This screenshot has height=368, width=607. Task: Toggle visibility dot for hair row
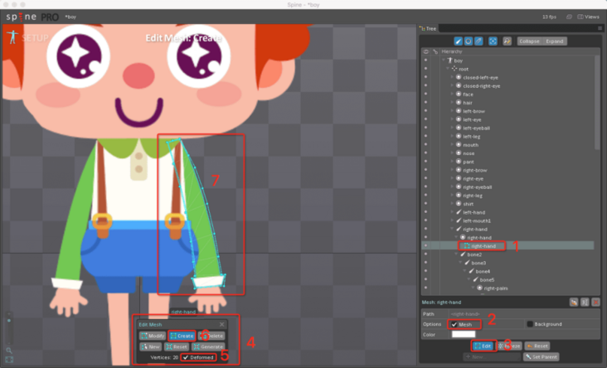point(426,103)
